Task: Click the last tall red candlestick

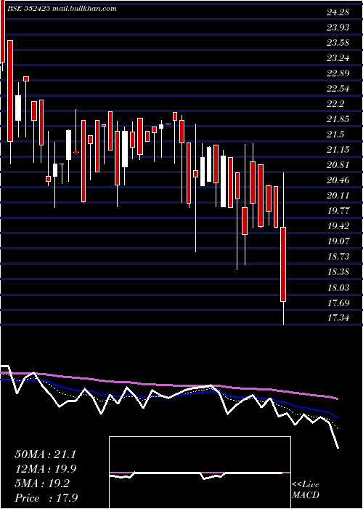Action: (283, 264)
